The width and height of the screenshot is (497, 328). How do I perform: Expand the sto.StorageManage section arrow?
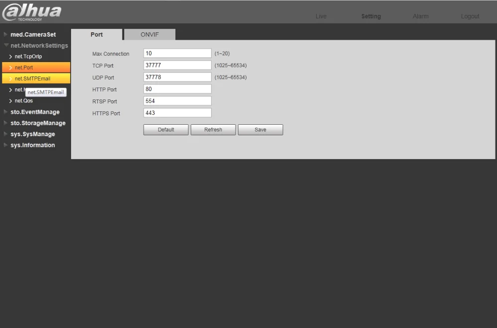[5, 123]
